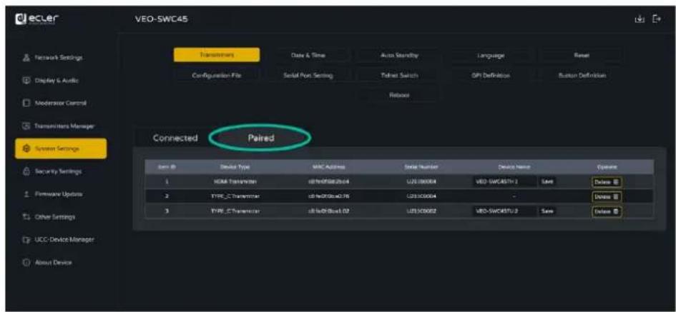Image resolution: width=676 pixels, height=312 pixels.
Task: Click the Item ID column header
Action: pos(167,166)
